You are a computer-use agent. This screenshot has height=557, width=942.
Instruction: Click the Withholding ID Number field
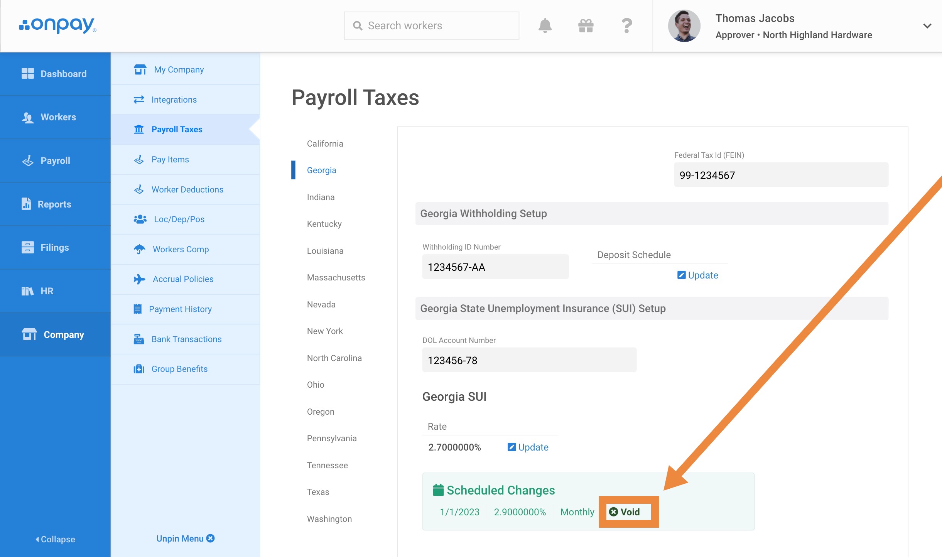495,267
